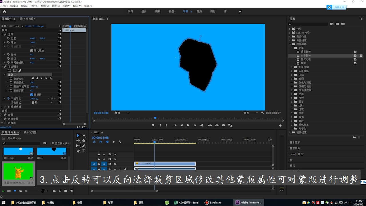The height and width of the screenshot is (206, 366).
Task: Open the Lumetri Color panel
Action: pyautogui.click(x=296, y=154)
